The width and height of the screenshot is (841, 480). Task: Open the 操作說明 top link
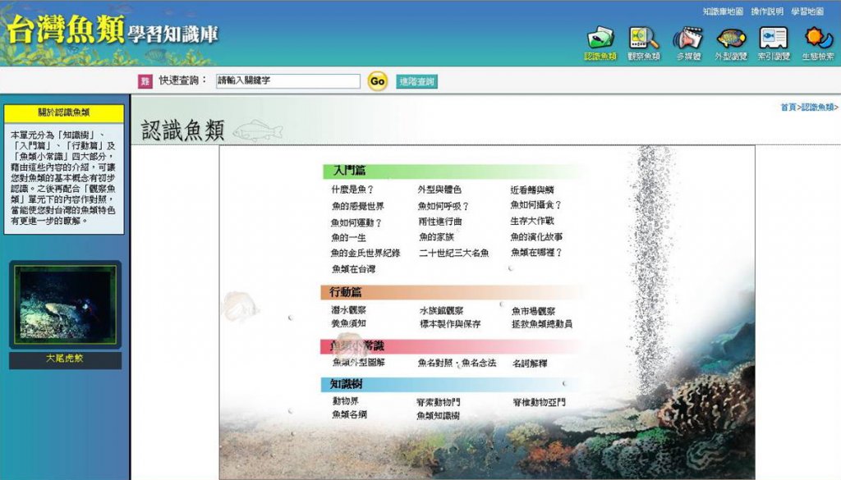(767, 11)
